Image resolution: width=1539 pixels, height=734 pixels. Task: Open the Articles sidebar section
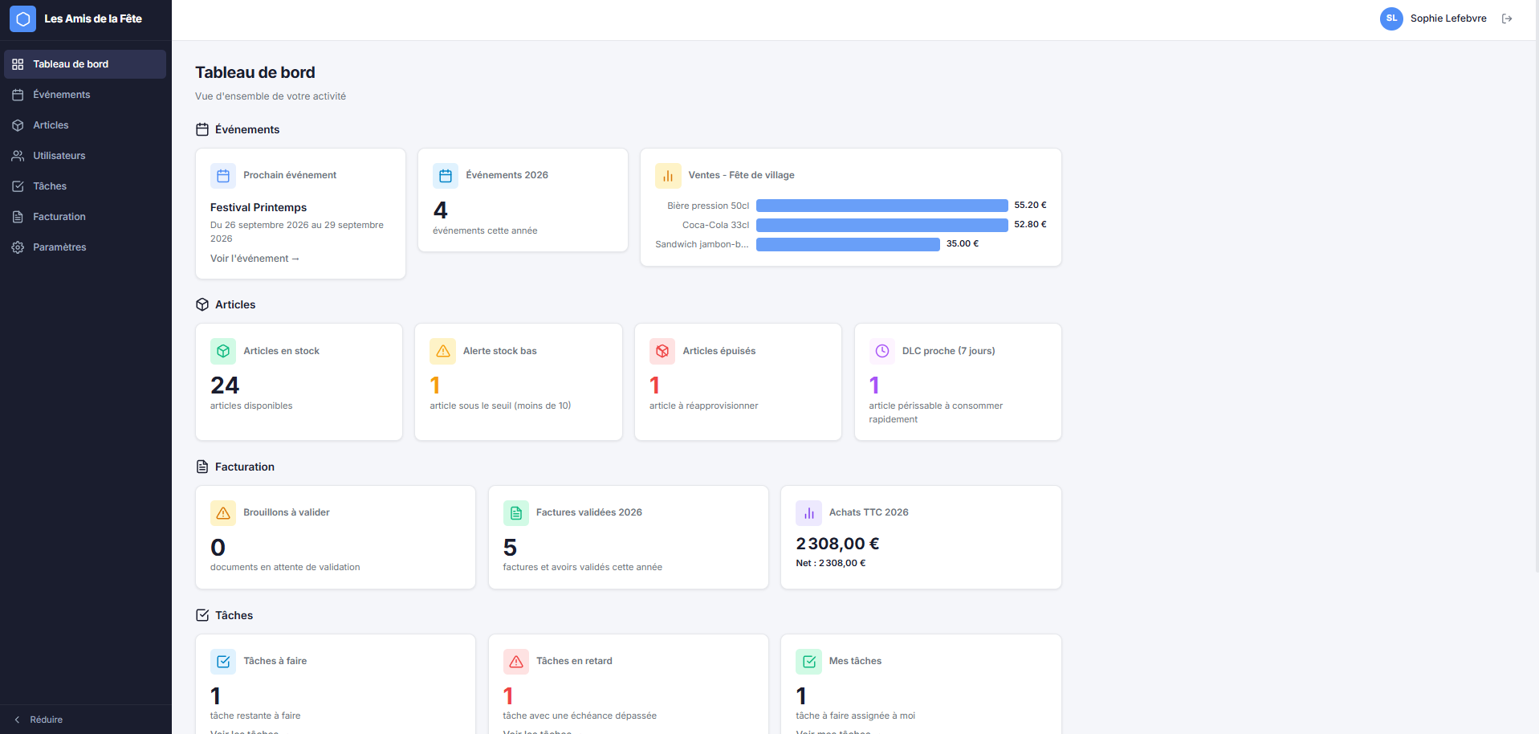tap(85, 125)
